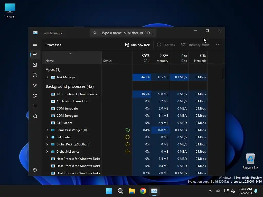This screenshot has width=263, height=197.
Task: Open the Users sidebar icon
Action: click(x=35, y=95)
